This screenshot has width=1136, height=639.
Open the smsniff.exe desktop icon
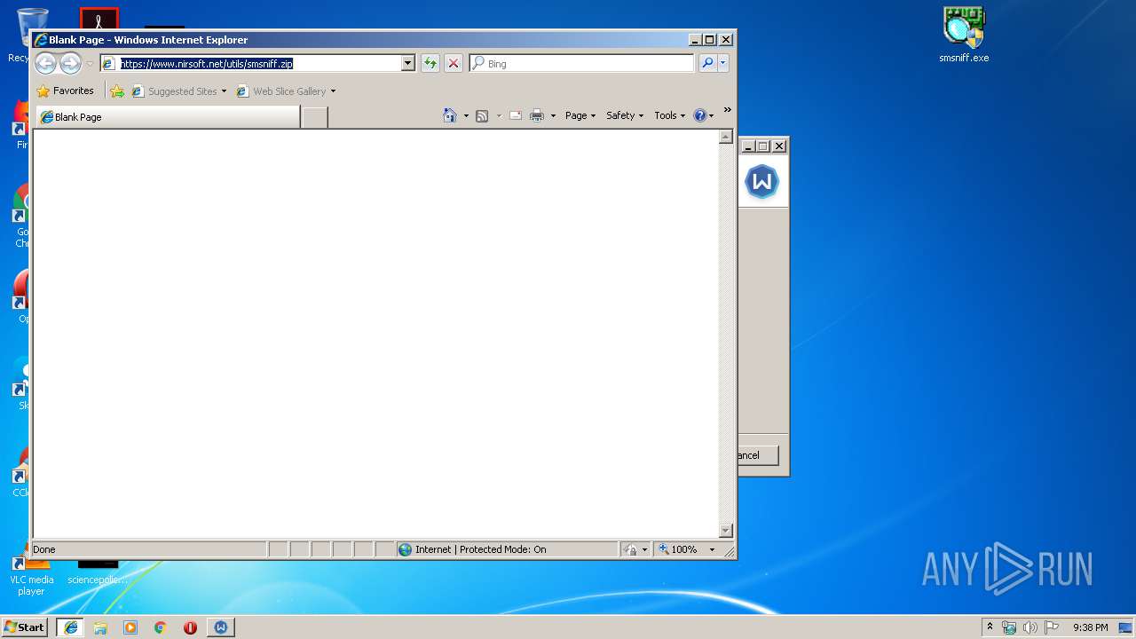964,35
